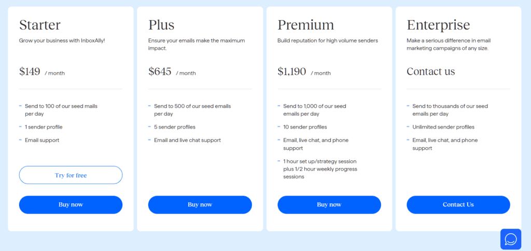Image resolution: width=531 pixels, height=251 pixels.
Task: Click Try for free on Starter plan
Action: (x=71, y=175)
